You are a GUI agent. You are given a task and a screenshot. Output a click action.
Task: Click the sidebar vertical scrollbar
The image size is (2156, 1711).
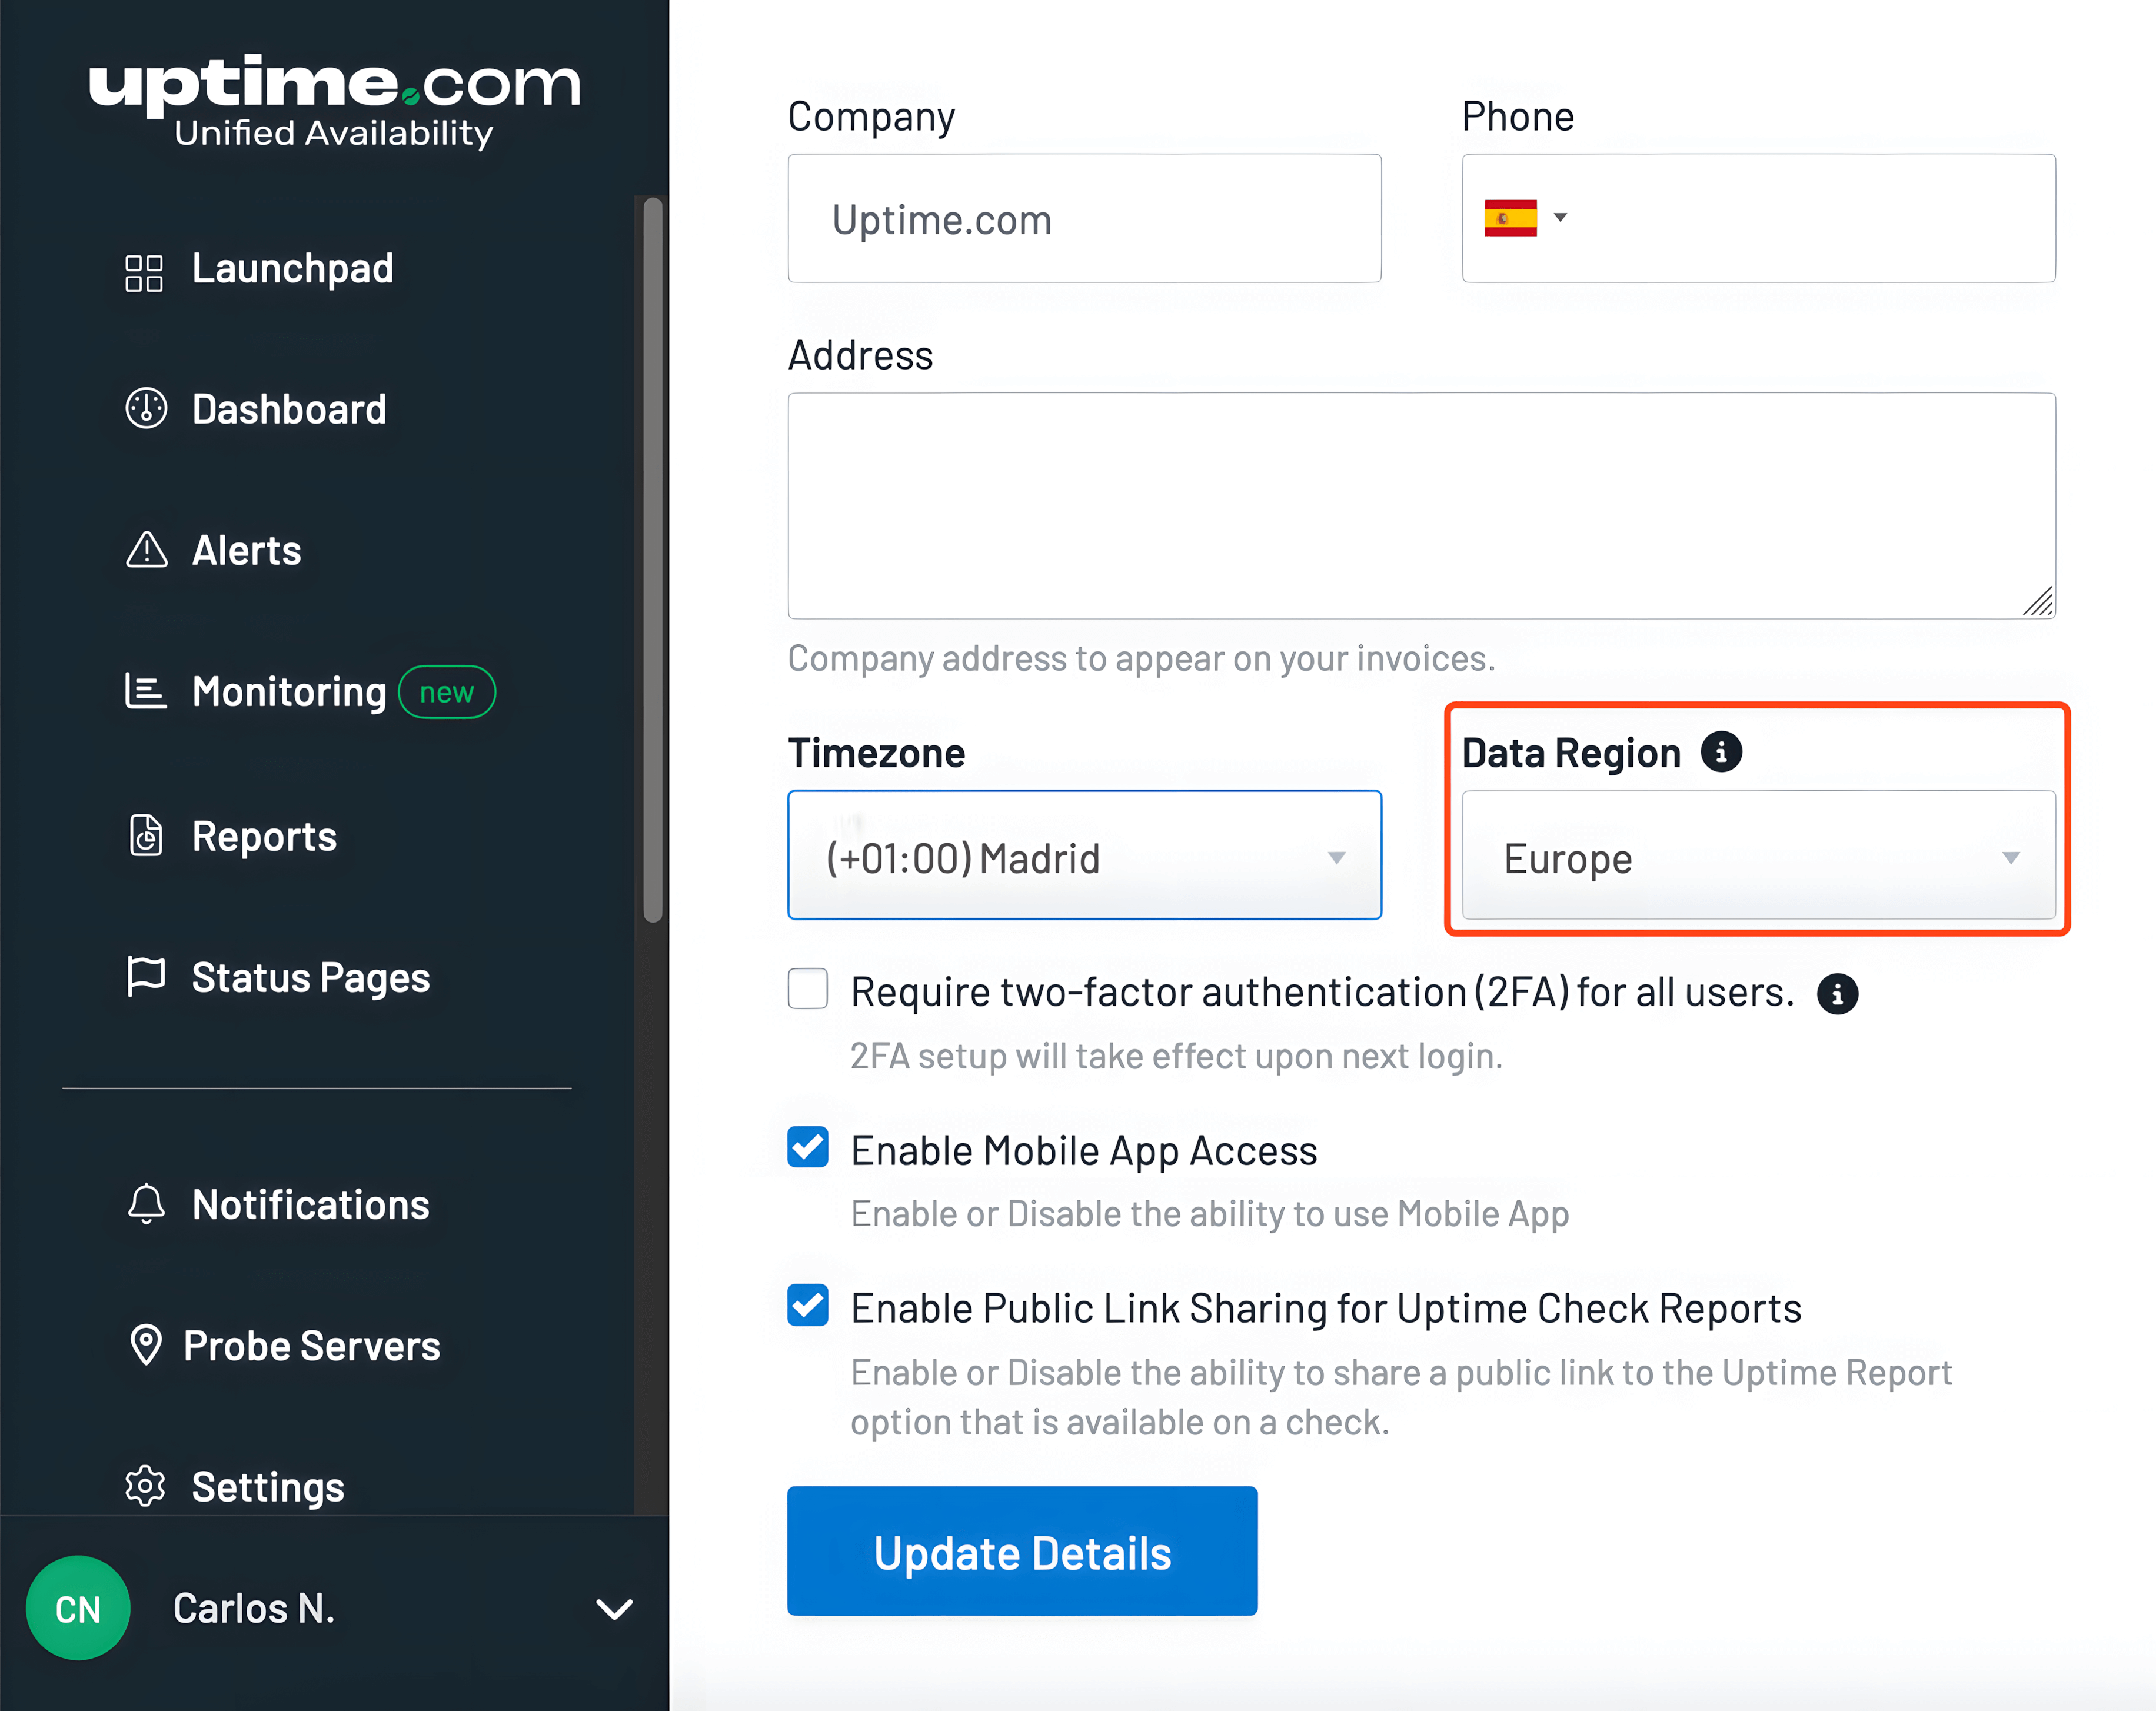(653, 560)
